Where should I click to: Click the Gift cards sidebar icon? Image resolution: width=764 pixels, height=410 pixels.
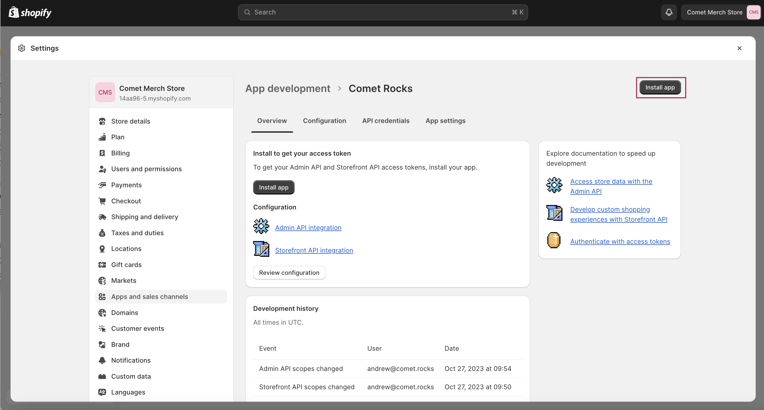tap(102, 265)
